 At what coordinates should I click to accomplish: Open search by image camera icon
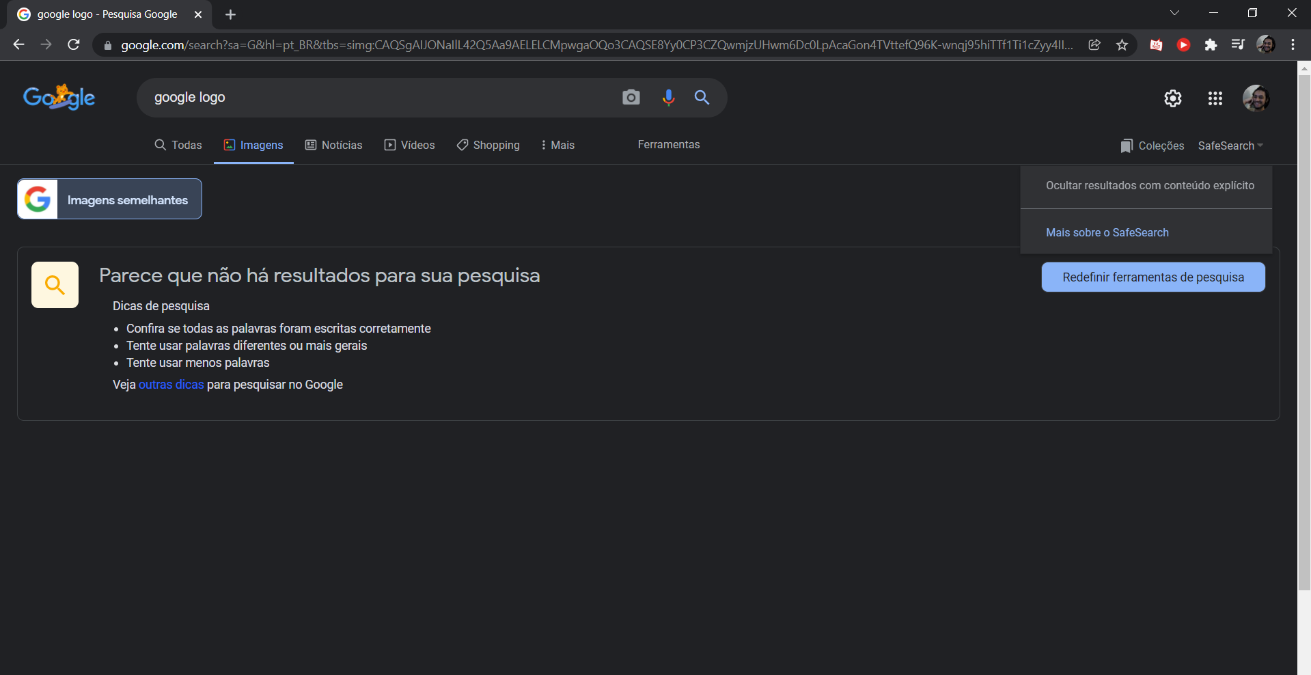(x=631, y=97)
